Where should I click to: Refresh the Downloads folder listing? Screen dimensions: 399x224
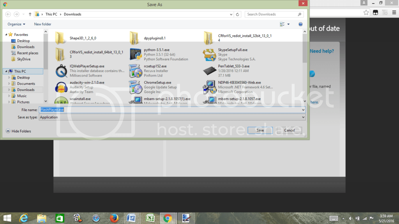(238, 14)
